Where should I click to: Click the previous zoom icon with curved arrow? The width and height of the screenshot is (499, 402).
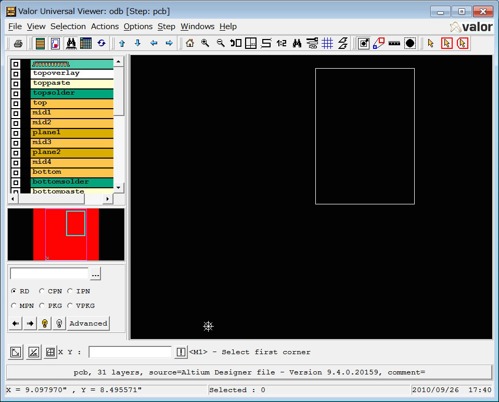tap(236, 43)
